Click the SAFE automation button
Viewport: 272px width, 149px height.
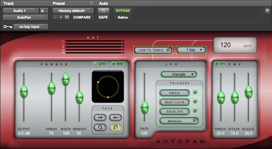coord(103,17)
